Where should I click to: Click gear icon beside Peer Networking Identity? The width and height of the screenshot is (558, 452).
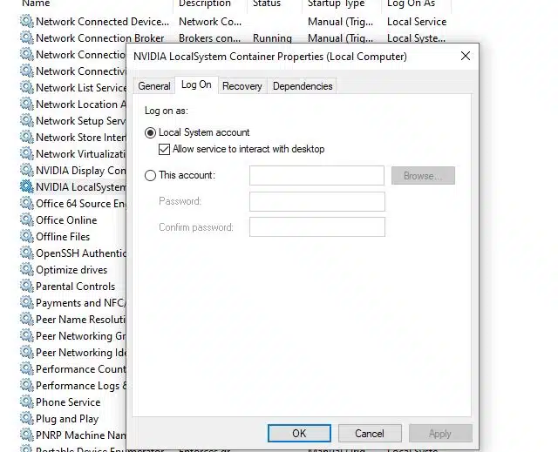tap(27, 352)
